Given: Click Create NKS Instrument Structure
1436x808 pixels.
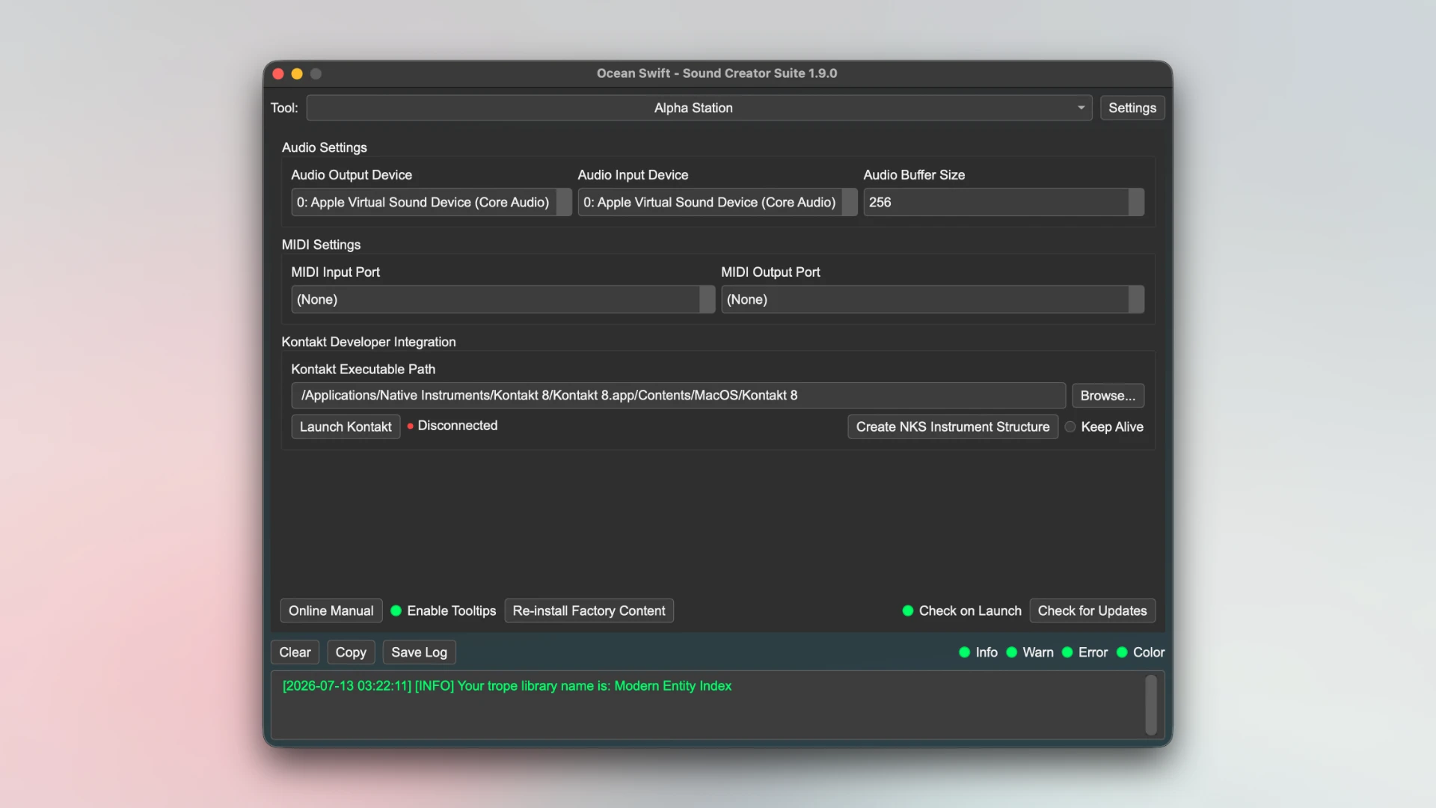Looking at the screenshot, I should 952,426.
